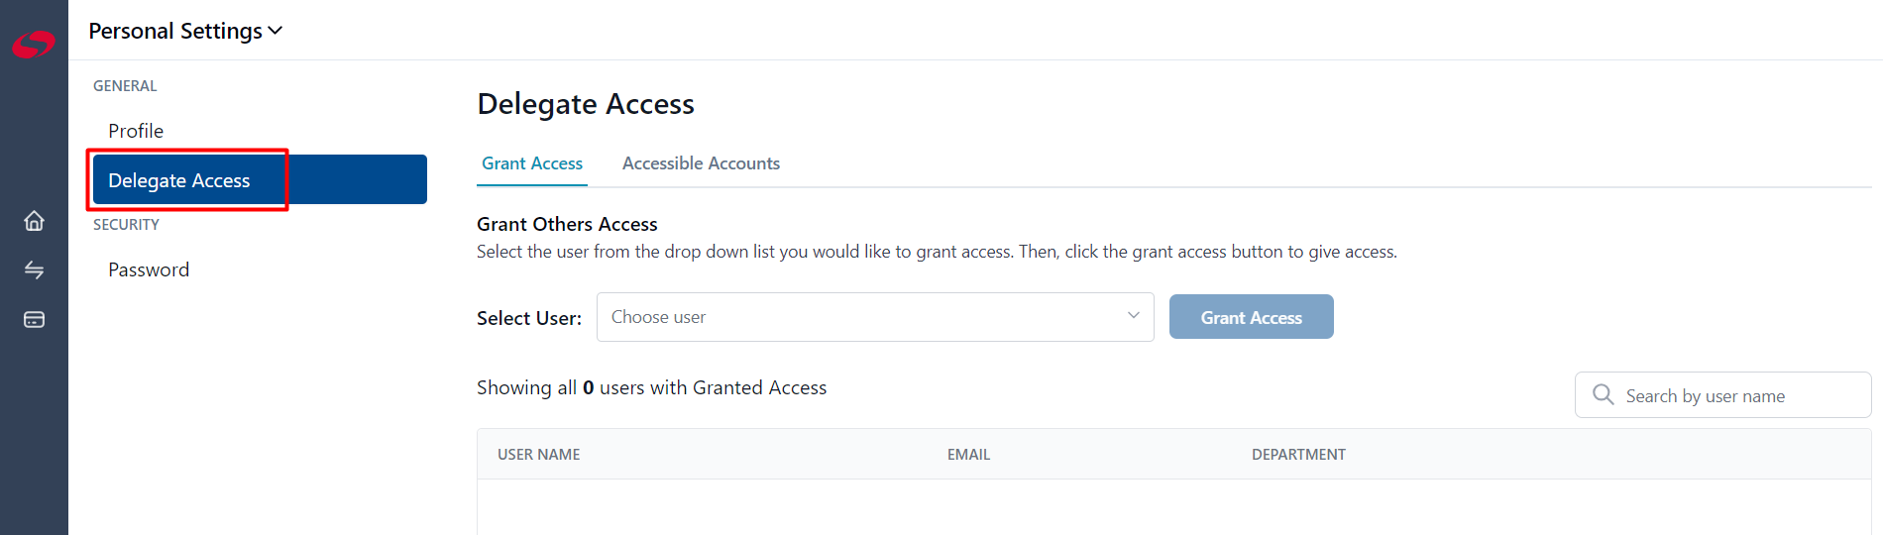Screen dimensions: 1883x535
Task: Click the Select User chevron arrow
Action: pos(1133,316)
